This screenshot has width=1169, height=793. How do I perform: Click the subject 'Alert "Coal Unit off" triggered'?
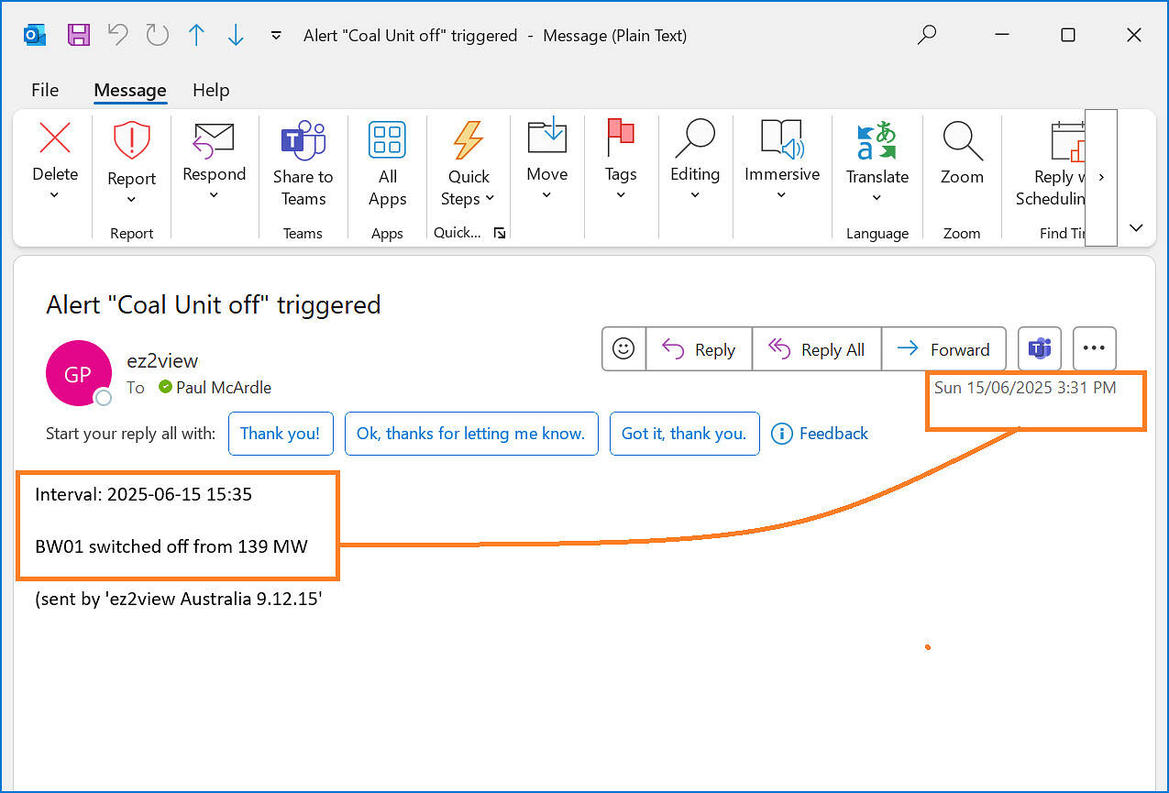tap(214, 304)
